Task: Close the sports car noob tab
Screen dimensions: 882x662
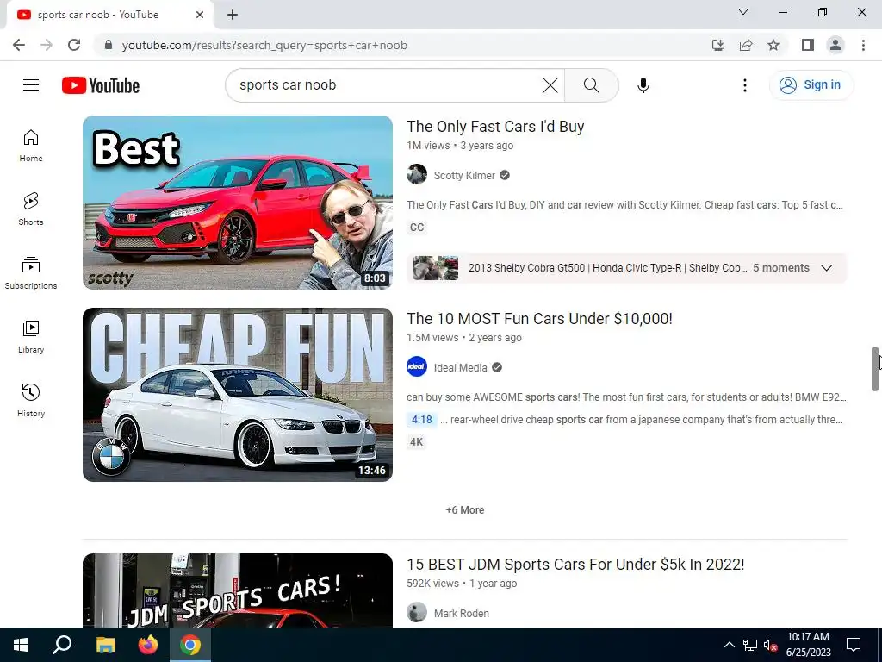Action: pos(200,15)
